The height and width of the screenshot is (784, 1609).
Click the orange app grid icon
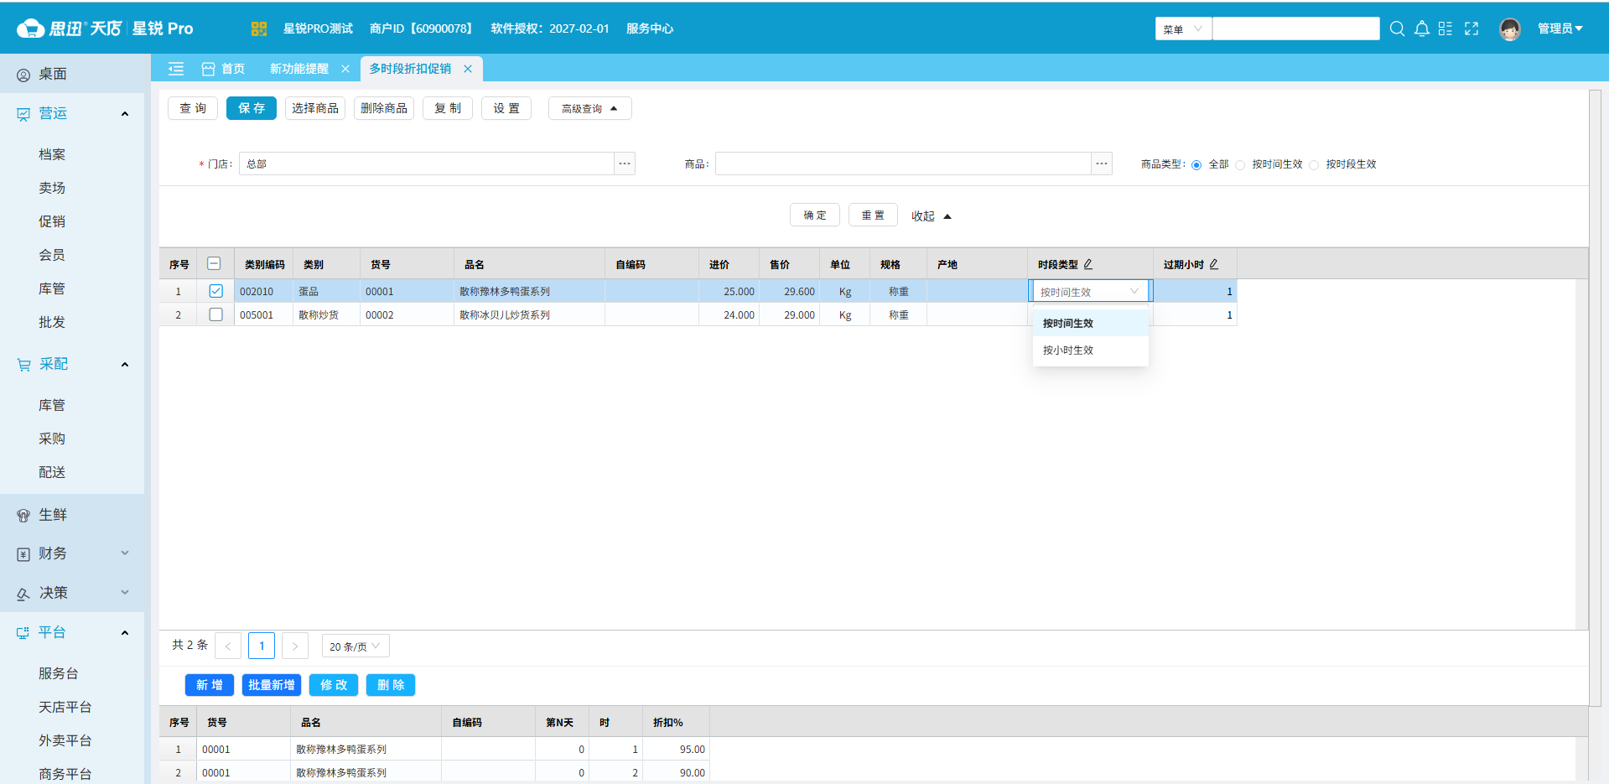258,29
